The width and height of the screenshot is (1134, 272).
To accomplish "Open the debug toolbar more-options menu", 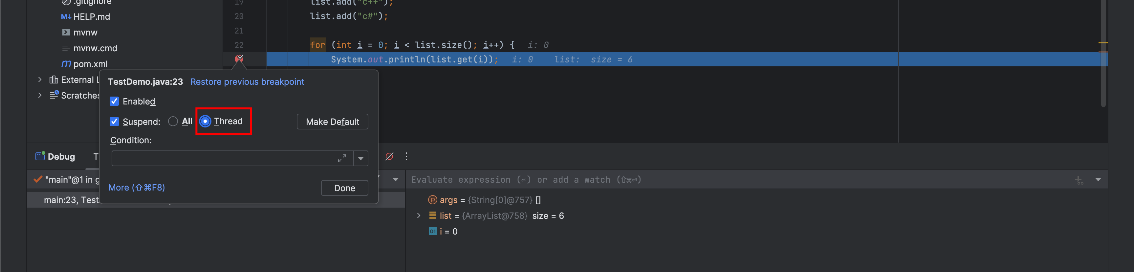I will tap(406, 157).
